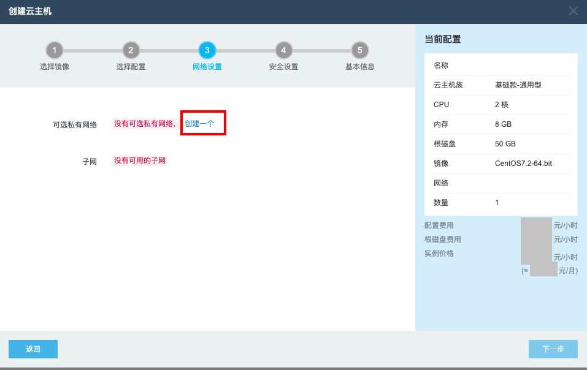Click the 可选私有网络 field label
The image size is (587, 370).
click(x=75, y=125)
